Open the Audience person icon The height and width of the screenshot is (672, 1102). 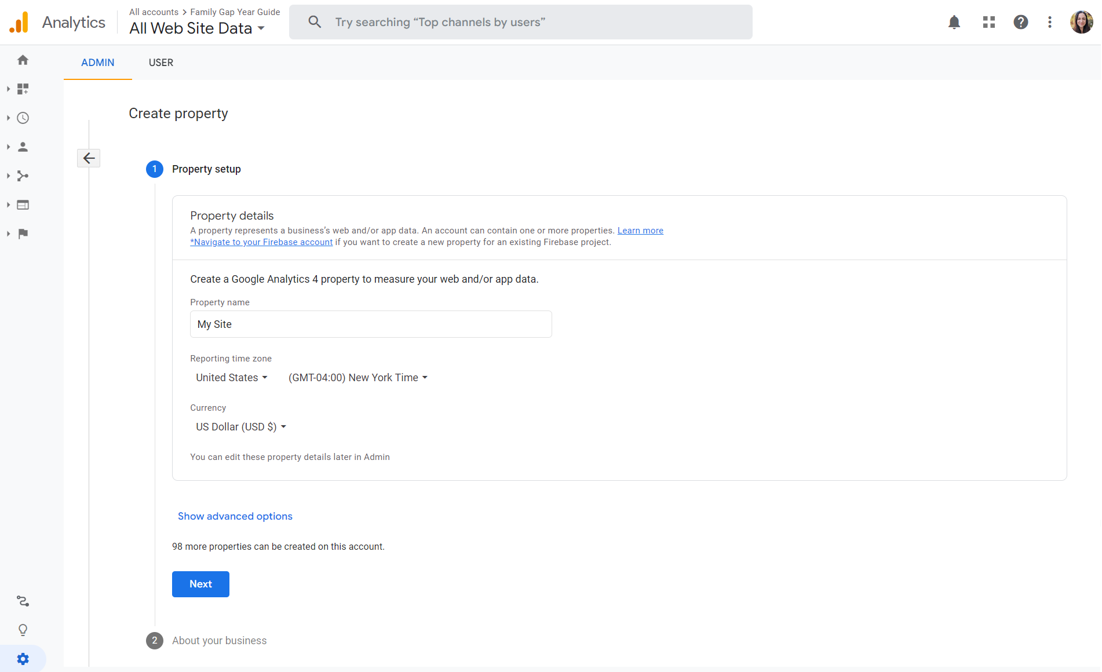[x=23, y=147]
